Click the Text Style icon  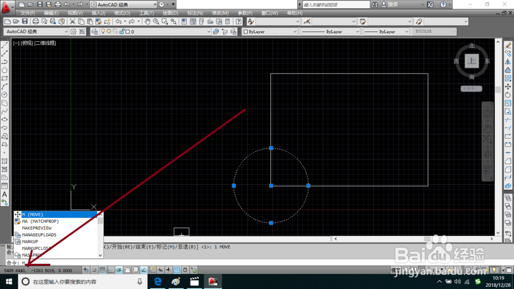click(x=251, y=22)
